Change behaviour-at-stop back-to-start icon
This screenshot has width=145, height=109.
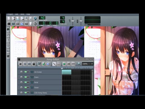[x=73, y=64]
